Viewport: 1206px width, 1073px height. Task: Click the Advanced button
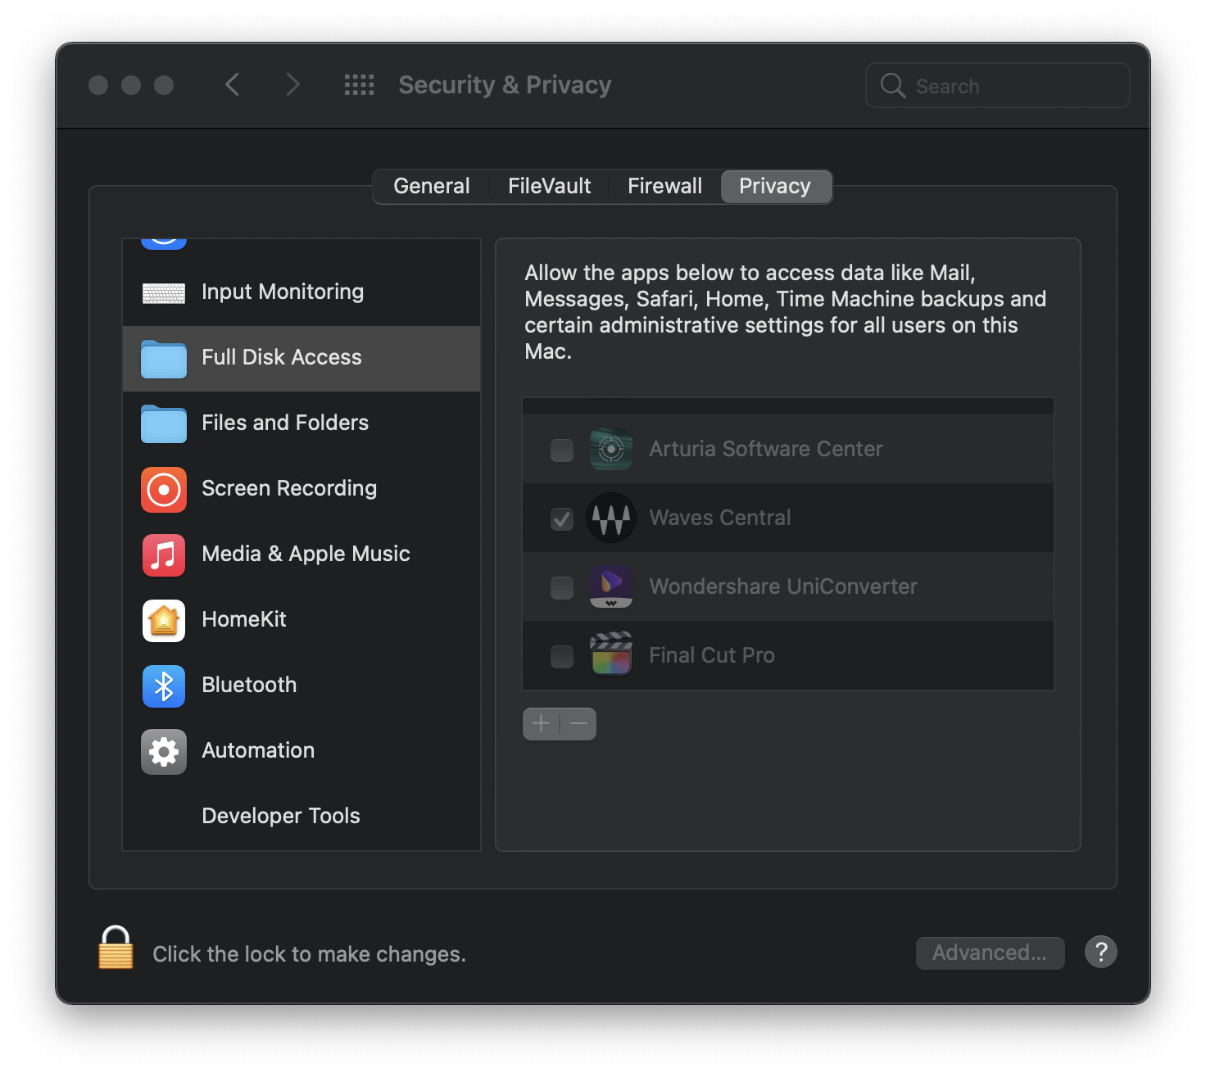coord(990,953)
